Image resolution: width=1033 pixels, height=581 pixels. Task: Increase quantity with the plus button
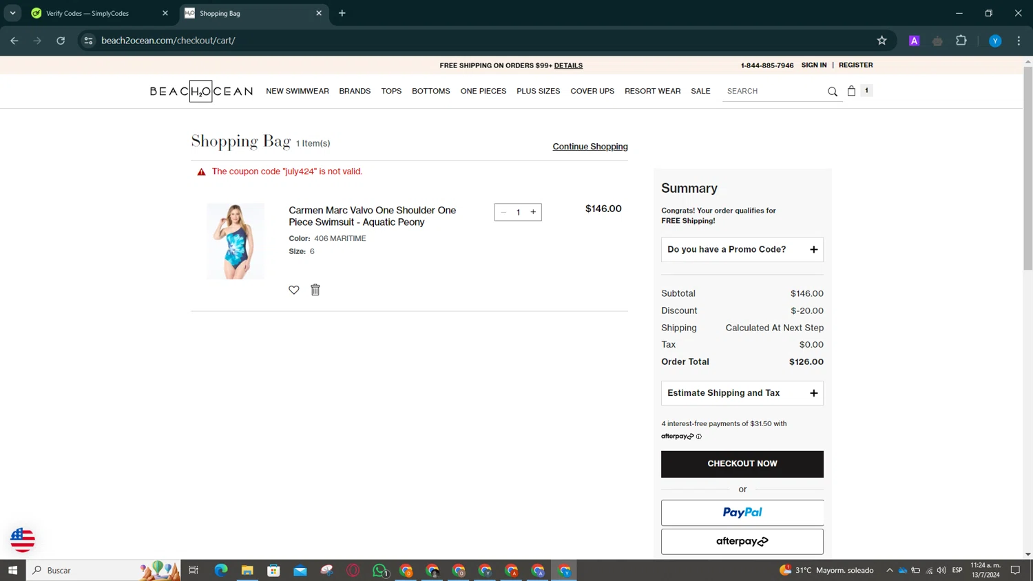click(533, 212)
